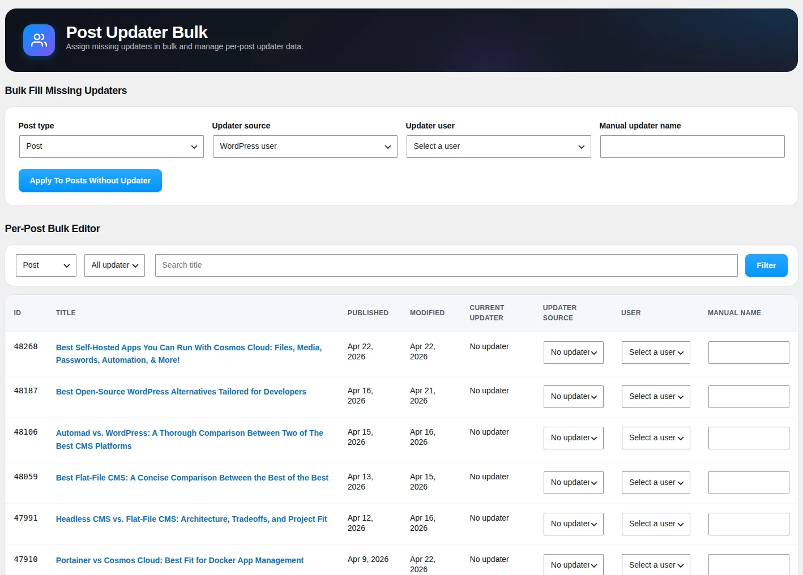Click Apply To Posts Without Updater button
Screen dimensions: 803x575
pyautogui.click(x=90, y=181)
